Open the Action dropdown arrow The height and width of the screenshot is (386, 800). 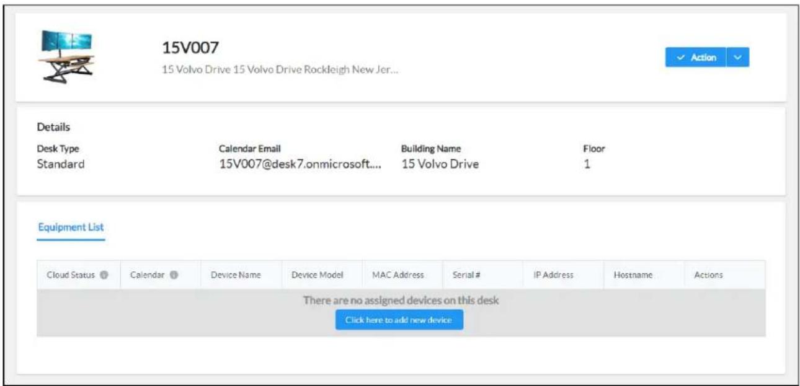point(738,58)
